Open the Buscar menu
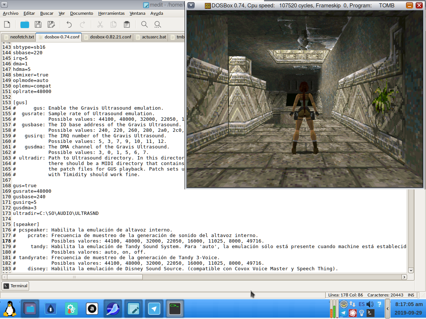The height and width of the screenshot is (319, 426). [x=47, y=13]
